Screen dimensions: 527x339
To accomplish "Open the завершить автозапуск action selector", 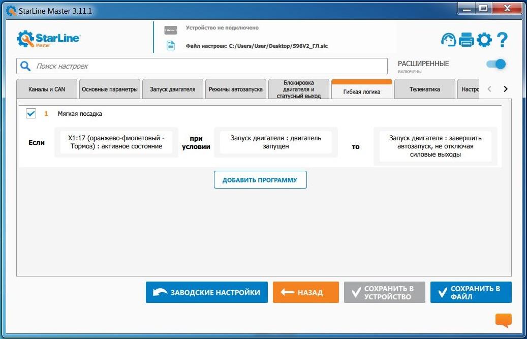I will coord(435,146).
